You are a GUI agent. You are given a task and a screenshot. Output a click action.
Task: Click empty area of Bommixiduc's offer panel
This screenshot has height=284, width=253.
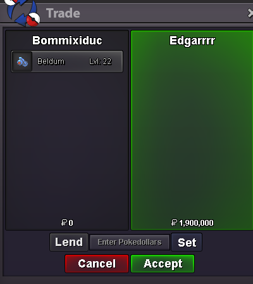pyautogui.click(x=67, y=144)
